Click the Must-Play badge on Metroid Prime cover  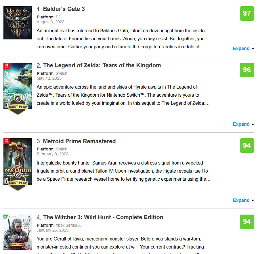pos(18,181)
